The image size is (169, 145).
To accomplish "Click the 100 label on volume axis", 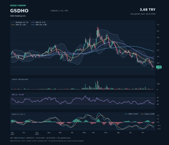I will coord(158,84).
